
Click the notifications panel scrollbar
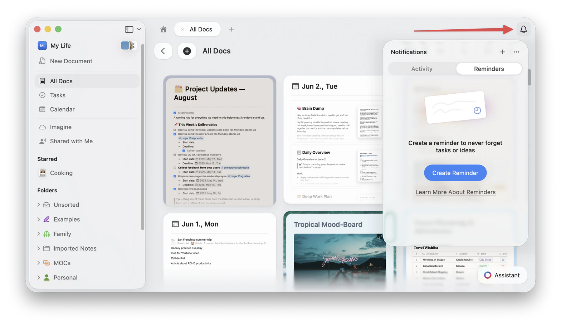click(530, 77)
